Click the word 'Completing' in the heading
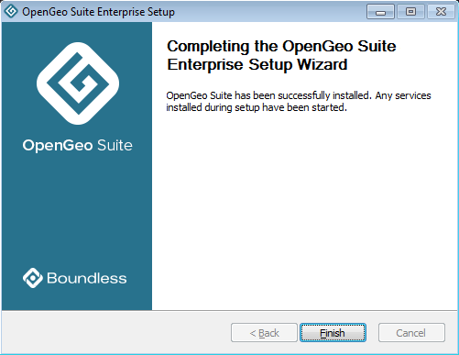The image size is (459, 355). (208, 47)
